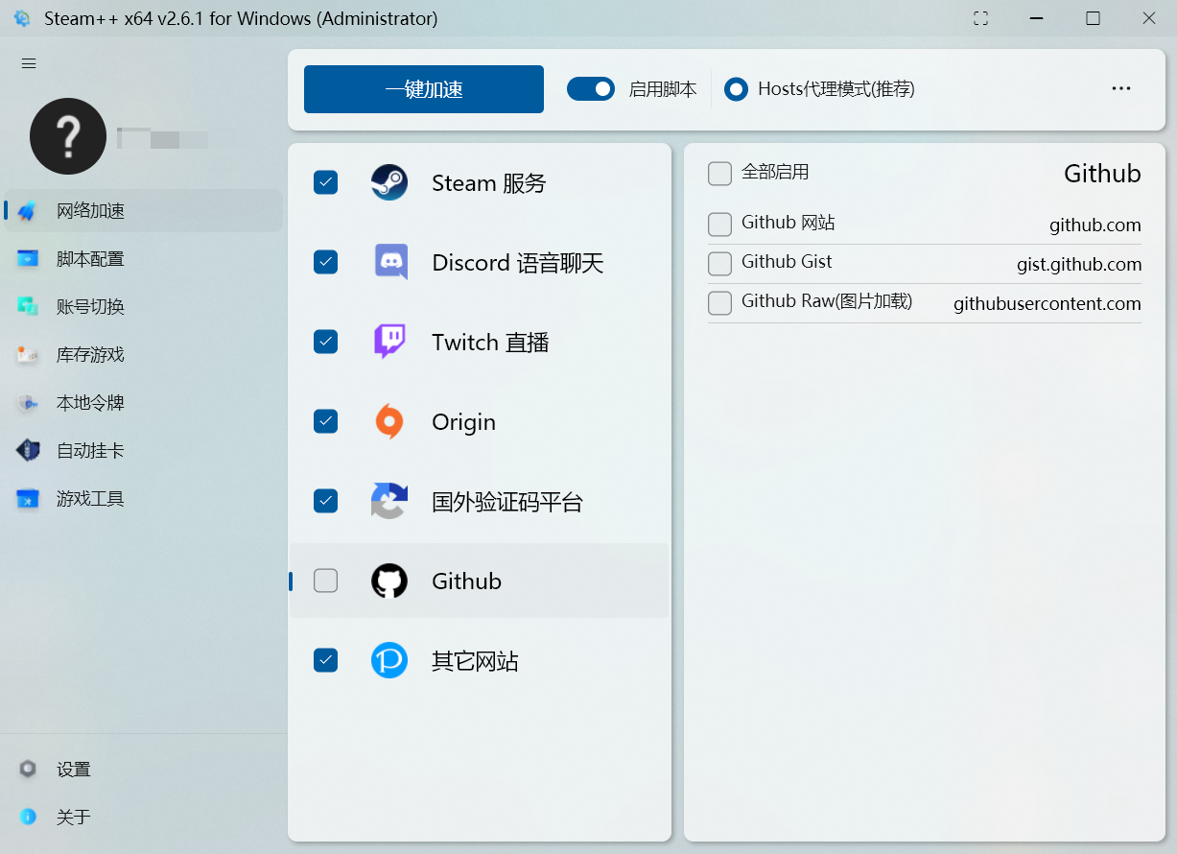The width and height of the screenshot is (1177, 854).
Task: Open the ... more options menu
Action: (1120, 88)
